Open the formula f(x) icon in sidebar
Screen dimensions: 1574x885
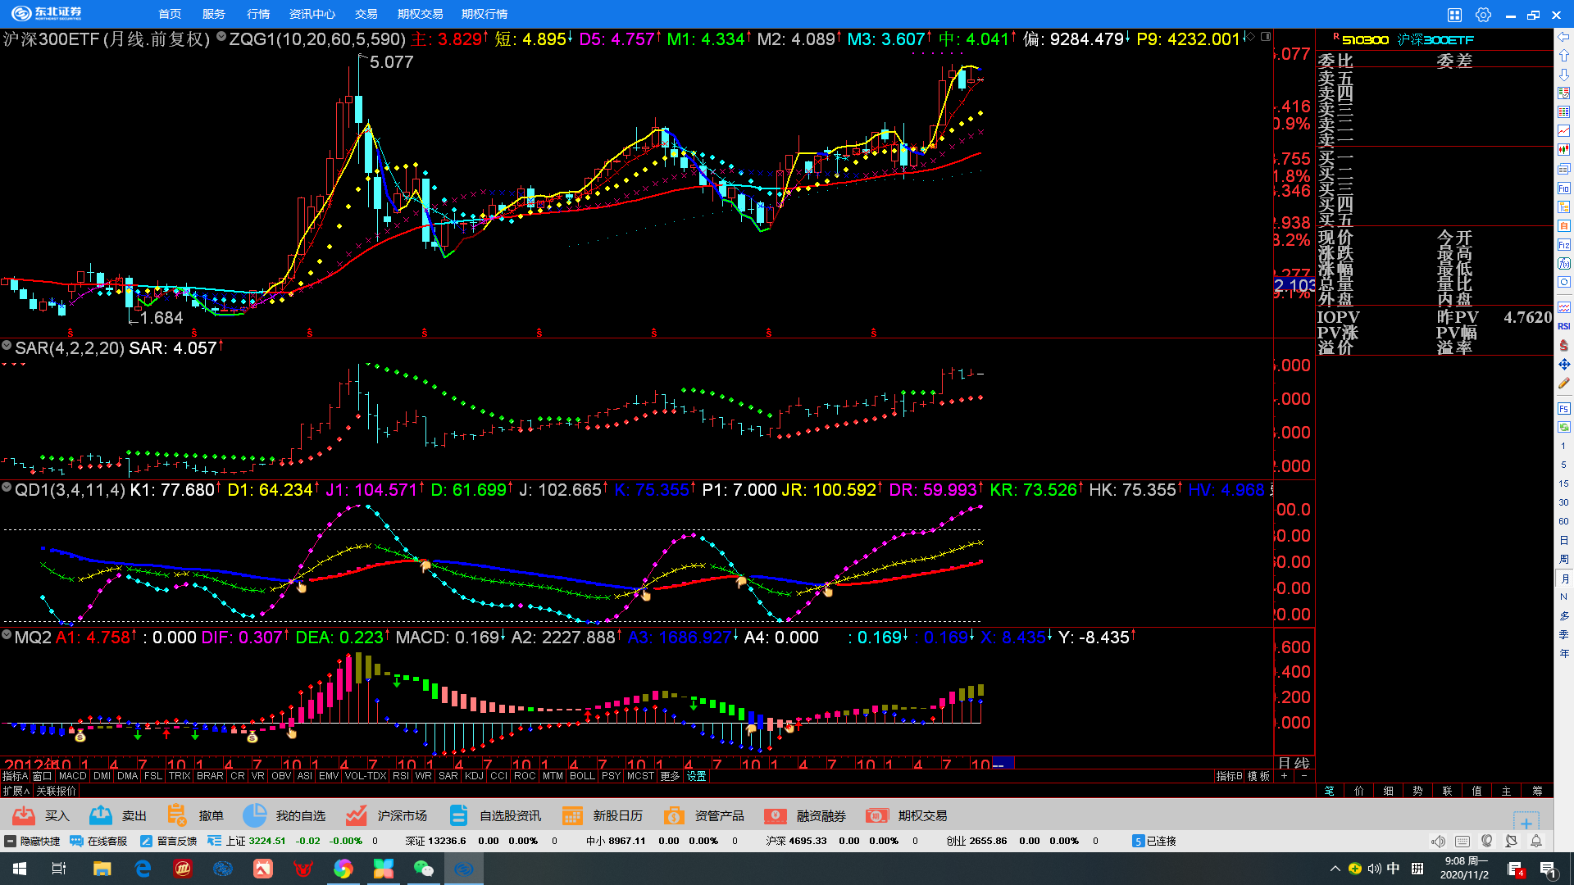pyautogui.click(x=1564, y=263)
